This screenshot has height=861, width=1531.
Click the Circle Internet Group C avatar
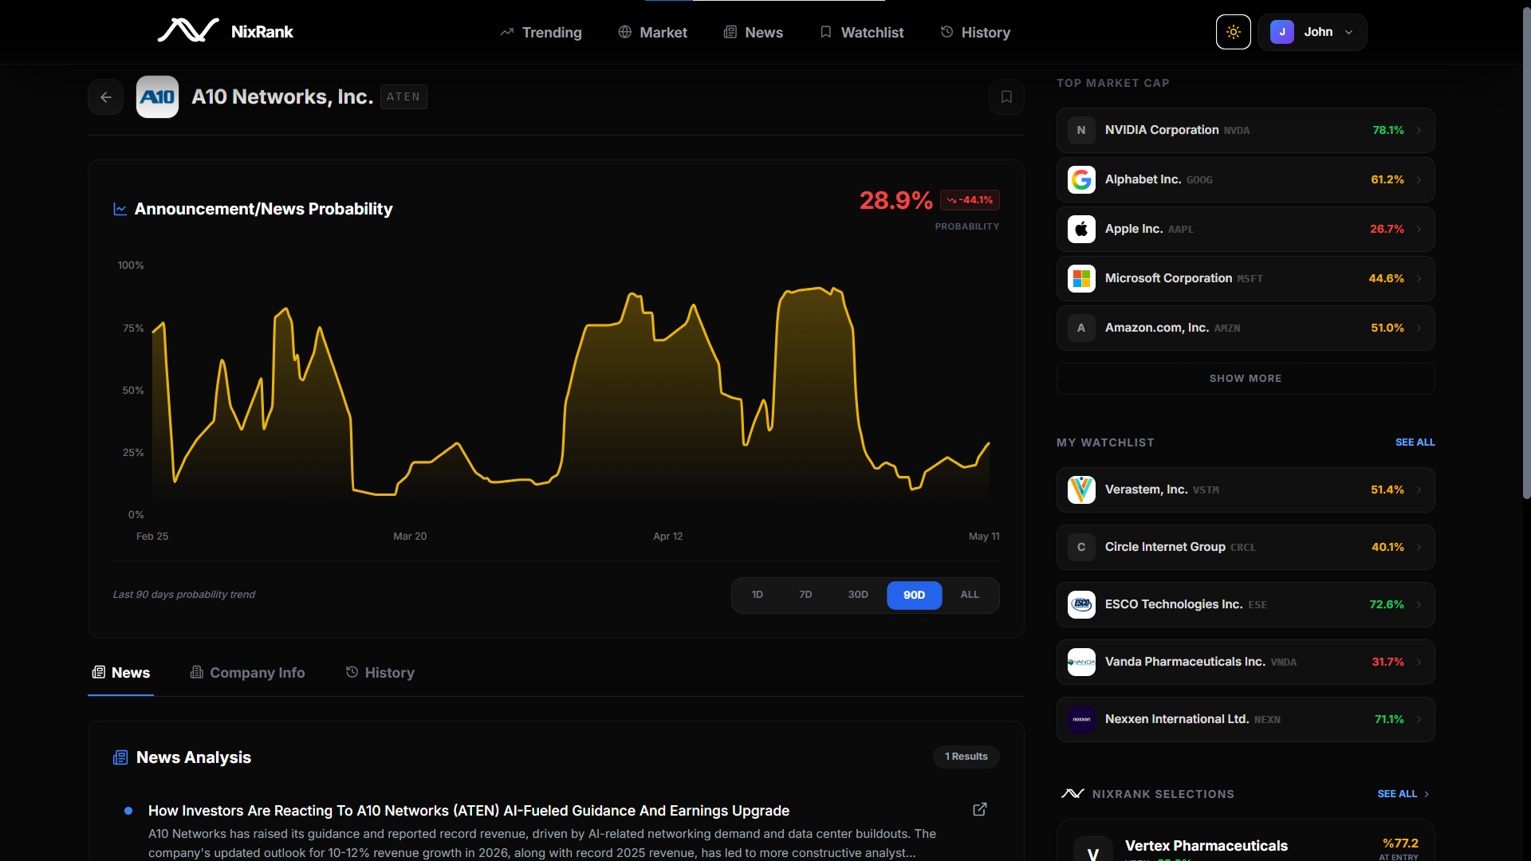[x=1081, y=547]
